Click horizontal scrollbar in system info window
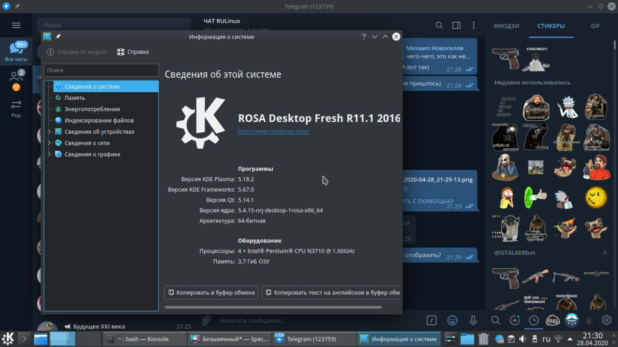The width and height of the screenshot is (618, 347). coord(273,307)
